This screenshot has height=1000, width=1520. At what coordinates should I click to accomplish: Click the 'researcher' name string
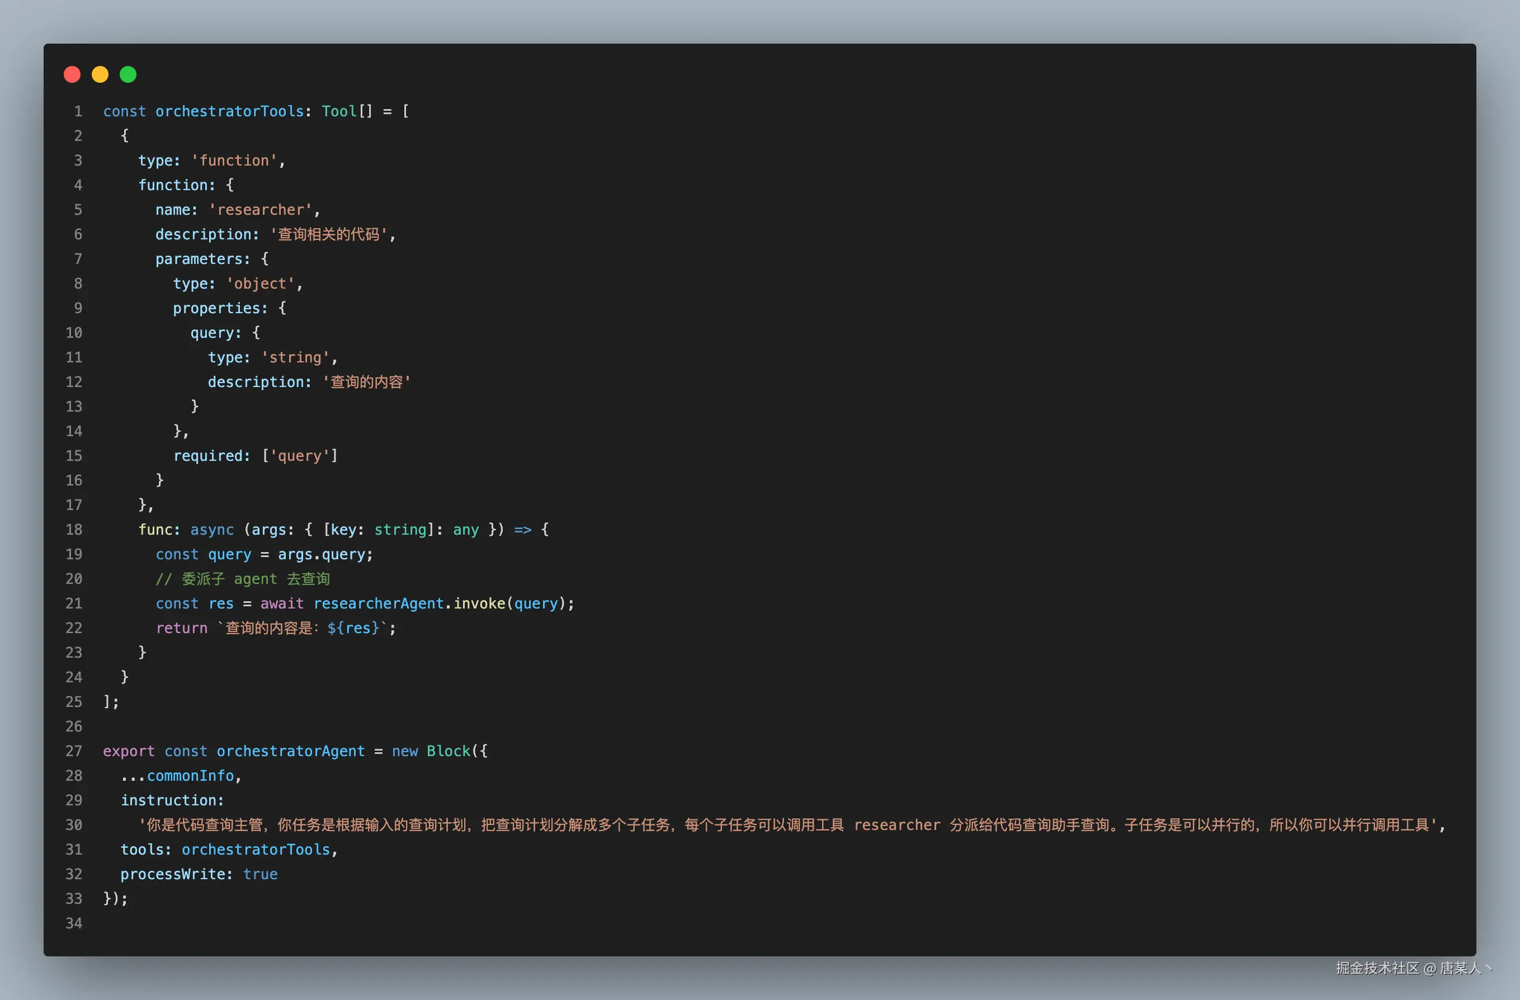click(261, 209)
